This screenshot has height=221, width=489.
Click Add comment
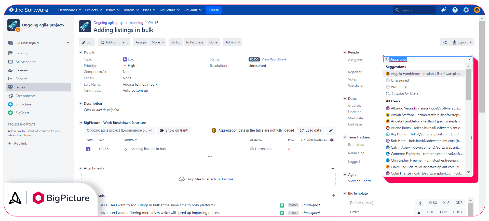[x=114, y=42]
